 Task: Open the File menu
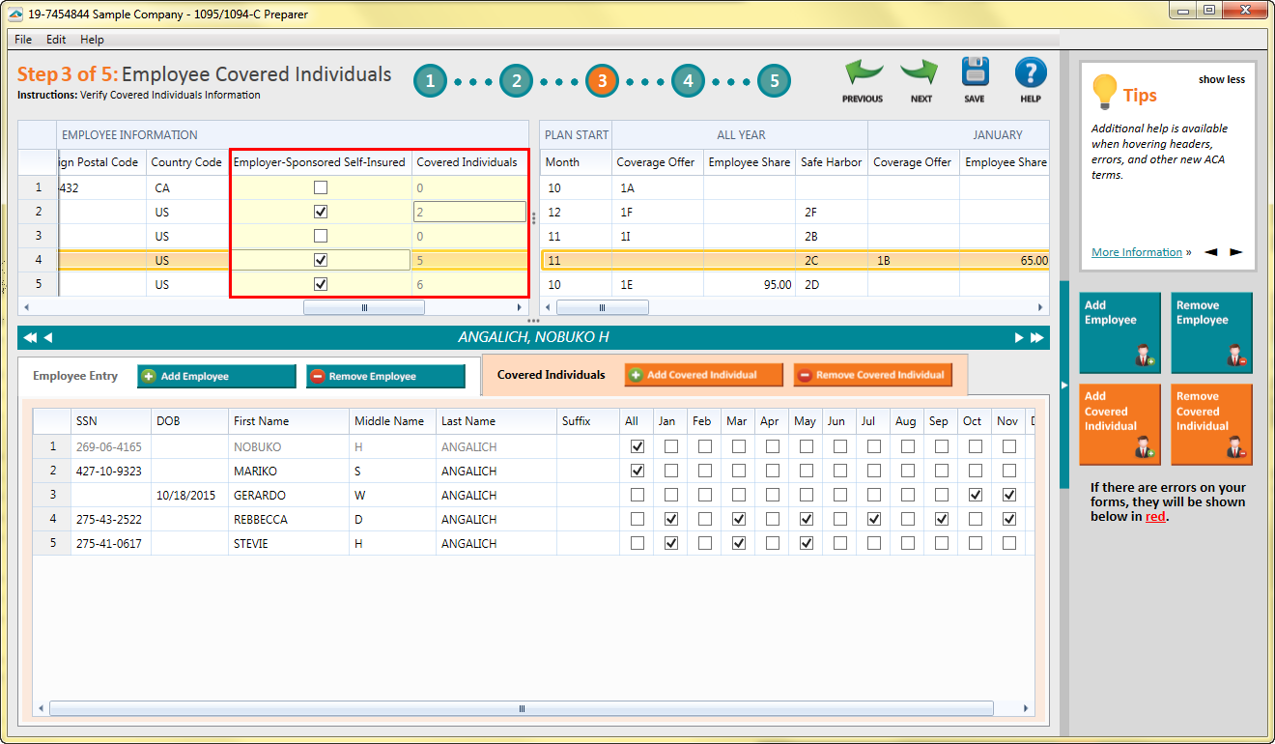pyautogui.click(x=23, y=40)
